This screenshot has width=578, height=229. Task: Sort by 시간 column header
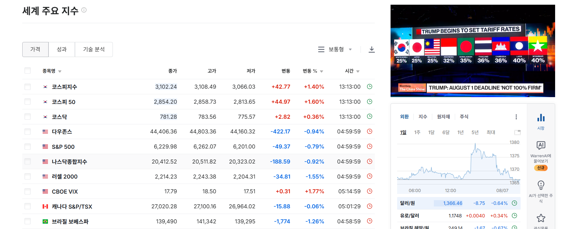coord(352,71)
